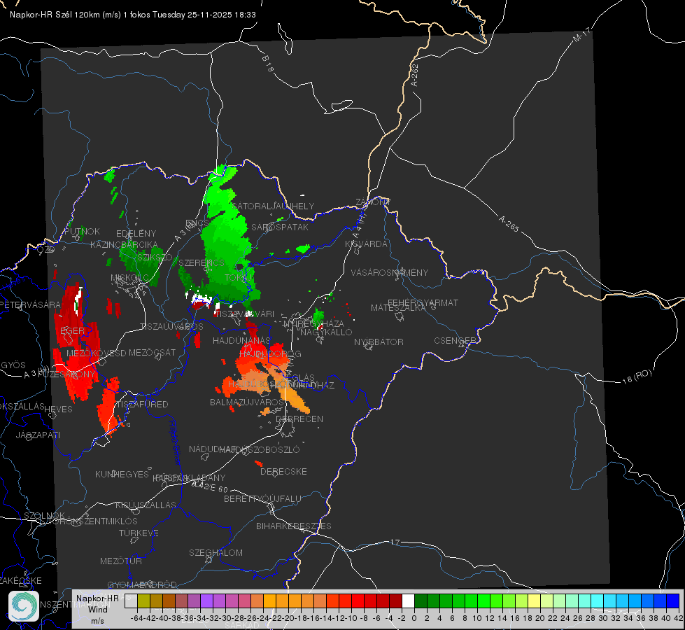This screenshot has height=630, width=685.
Task: Pick the yellow swatch between 18 and 20
Action: pyautogui.click(x=535, y=601)
